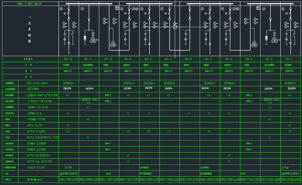The image size is (302, 185).
Task: Click the VD4-12 vacuum breaker model text
Action: point(37,83)
